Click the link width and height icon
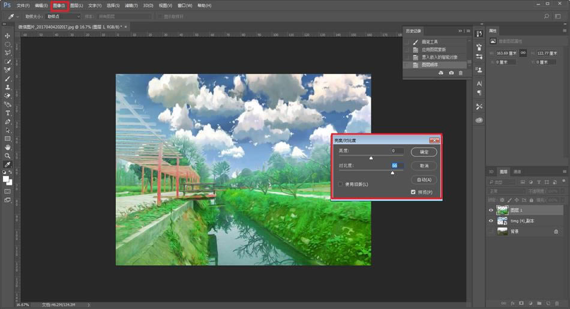 [x=523, y=53]
